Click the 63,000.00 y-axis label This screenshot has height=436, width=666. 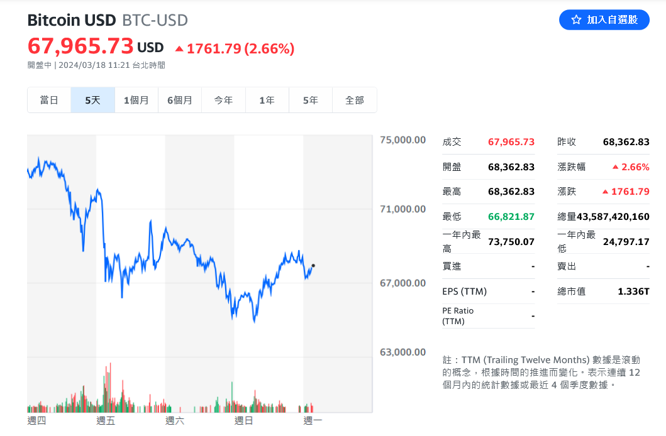(x=402, y=352)
